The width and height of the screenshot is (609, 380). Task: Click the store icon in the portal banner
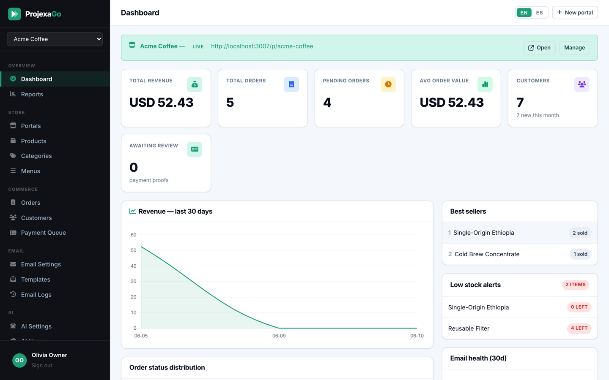[x=132, y=45]
